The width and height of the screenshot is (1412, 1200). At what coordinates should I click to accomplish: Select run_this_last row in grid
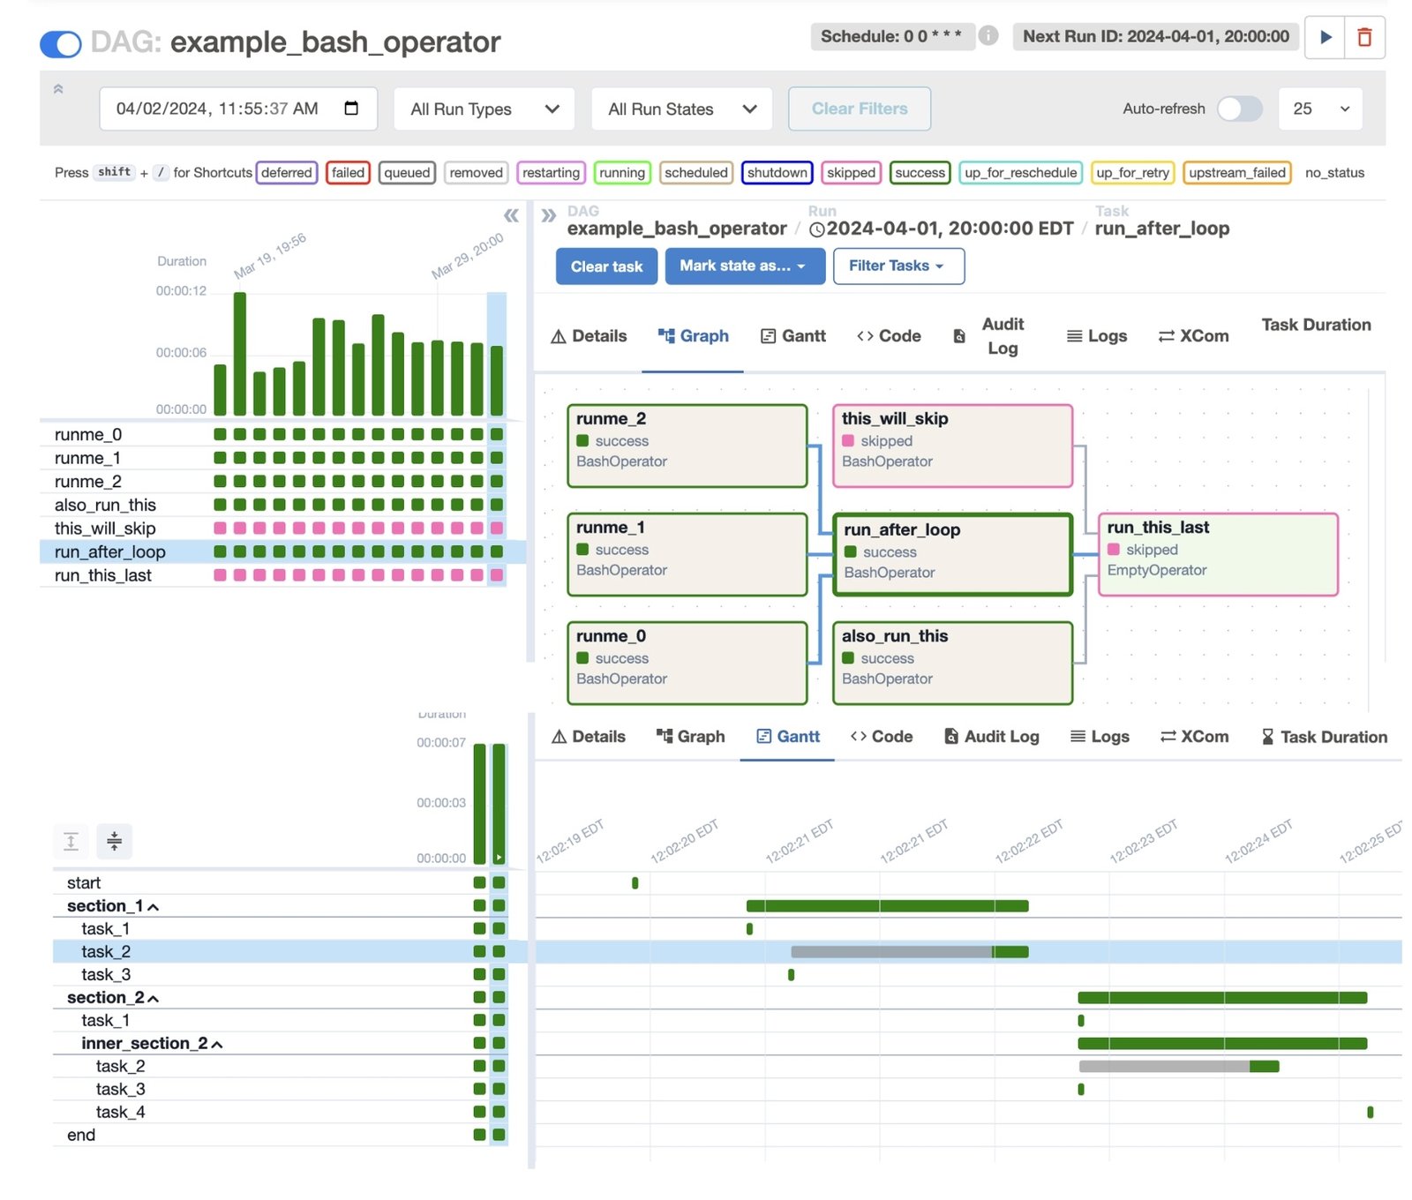point(282,575)
